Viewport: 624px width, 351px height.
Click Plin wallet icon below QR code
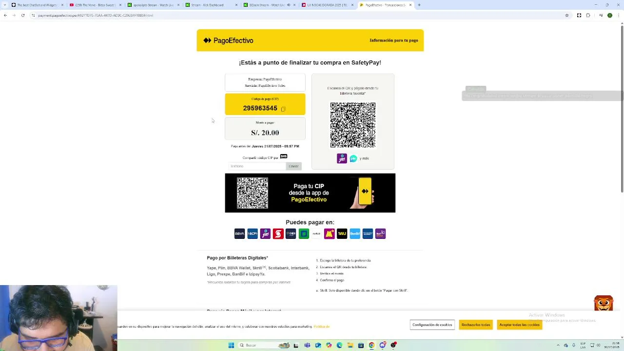[x=353, y=158]
